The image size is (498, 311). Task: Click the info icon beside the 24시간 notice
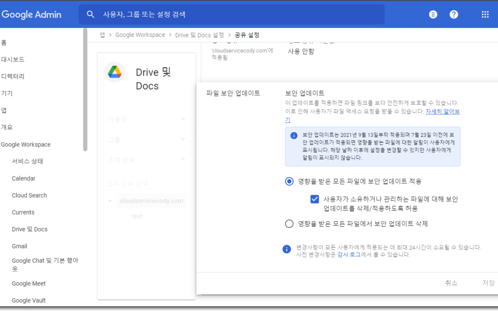click(286, 249)
